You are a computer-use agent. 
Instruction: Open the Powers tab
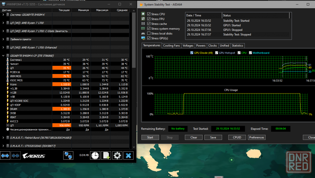[201, 46]
